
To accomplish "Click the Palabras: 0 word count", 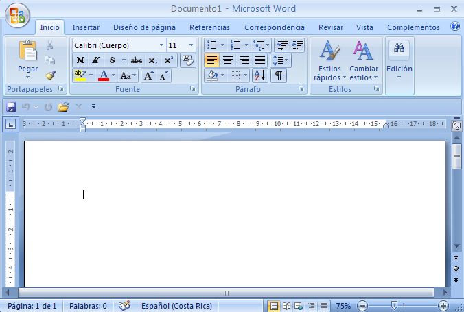I will 88,306.
